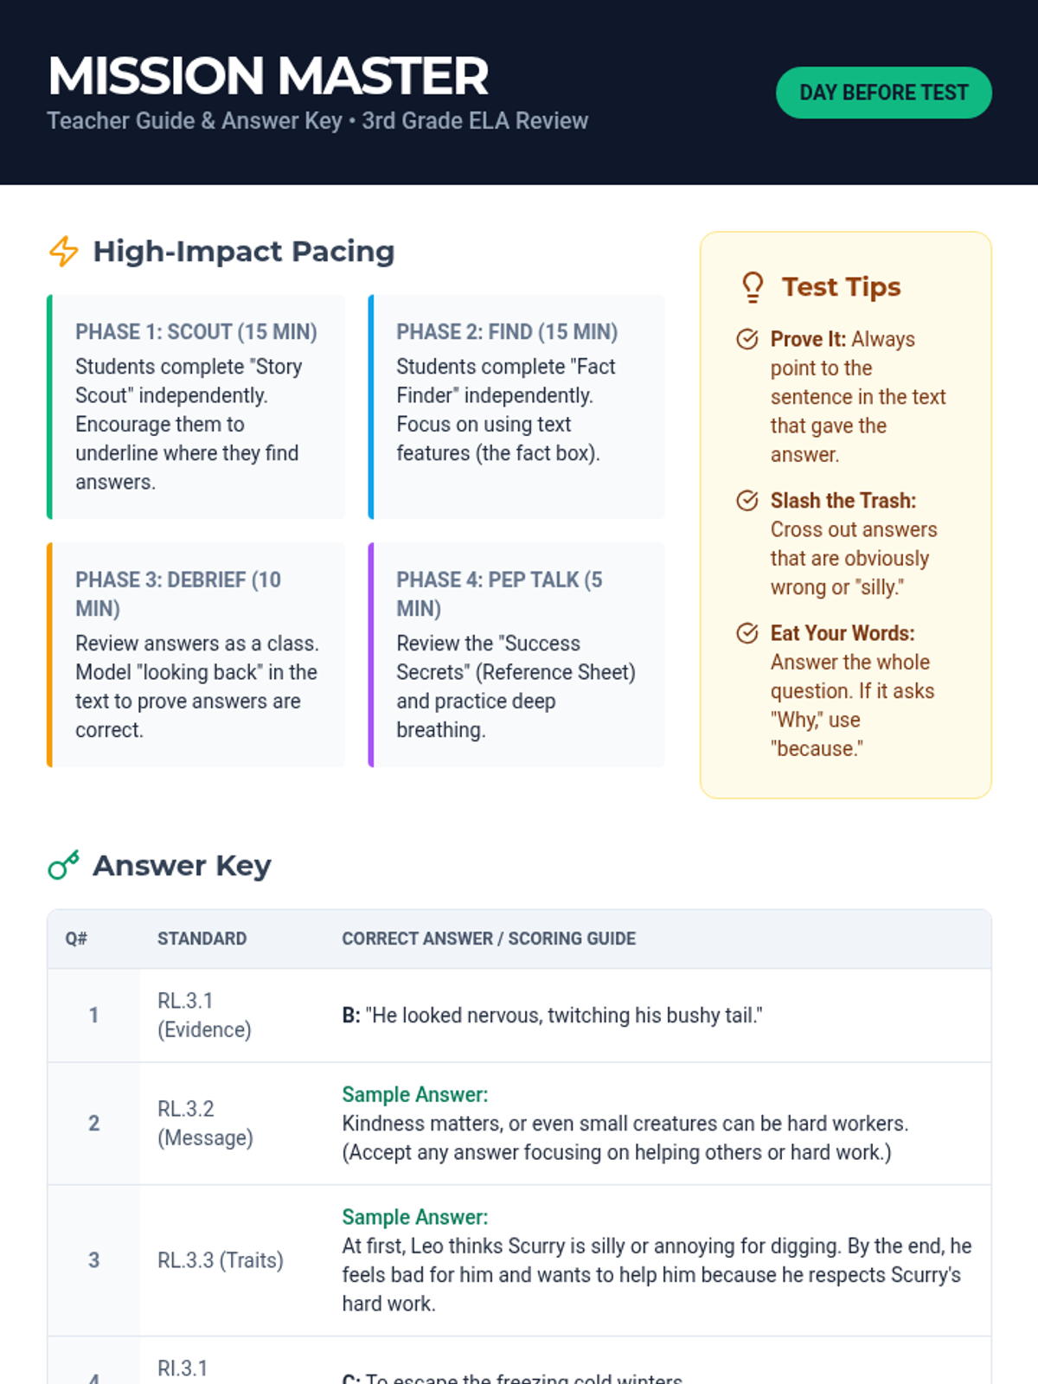Click the RL.3.3 (Traits) standard cell
The width and height of the screenshot is (1038, 1384).
(x=221, y=1260)
